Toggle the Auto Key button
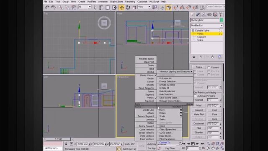Viewport: 268px width, 151px height. click(152, 144)
